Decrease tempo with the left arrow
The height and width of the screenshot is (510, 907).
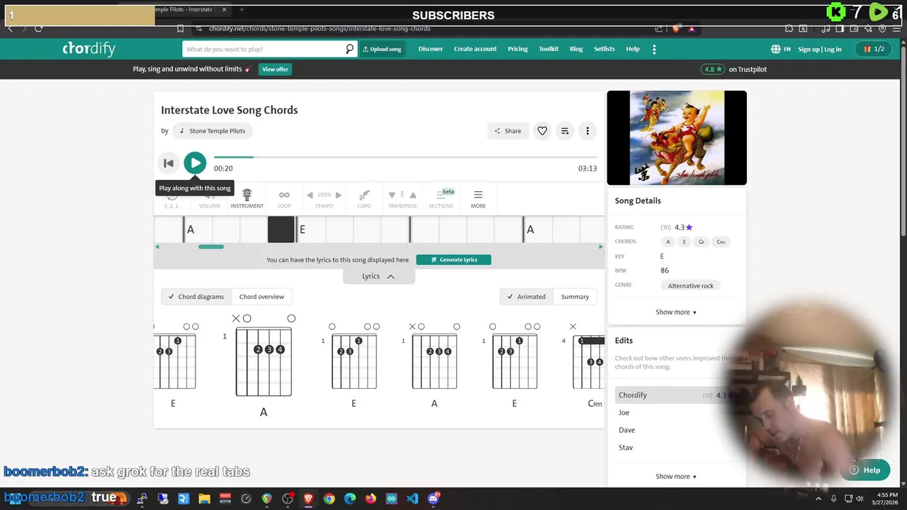point(310,195)
